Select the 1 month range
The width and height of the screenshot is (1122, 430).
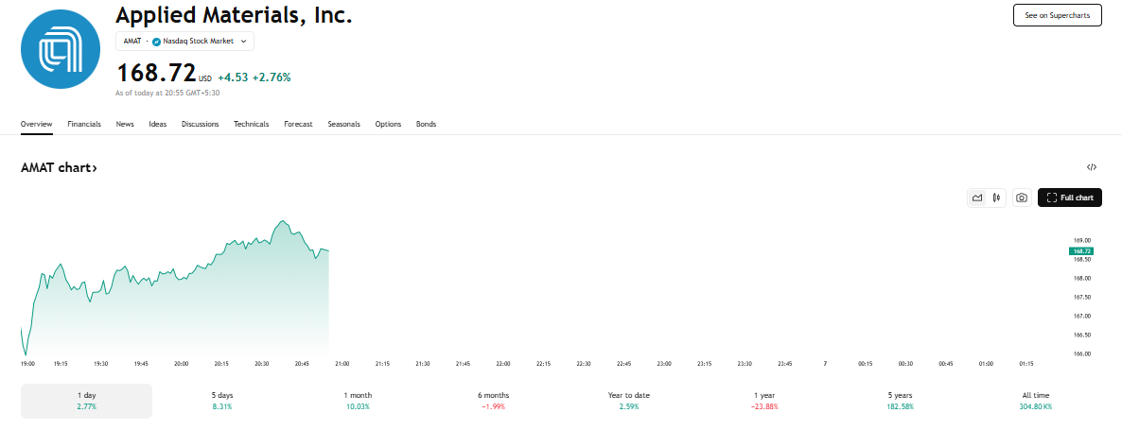click(x=358, y=401)
